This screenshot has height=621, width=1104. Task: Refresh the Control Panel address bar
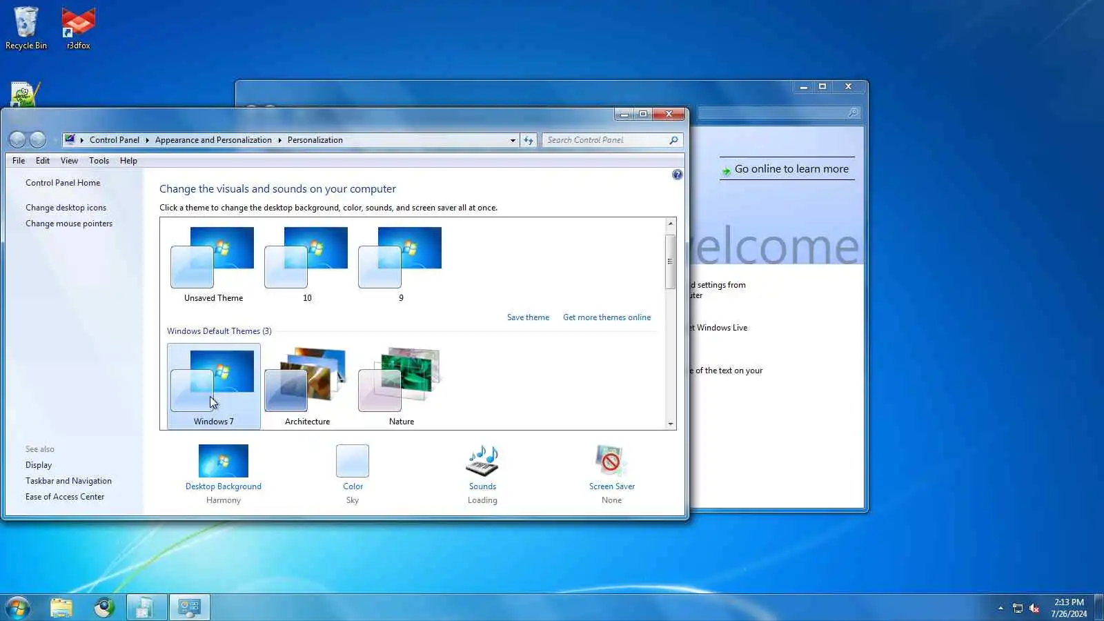tap(529, 140)
